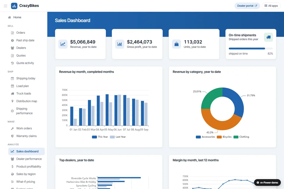
Task: Click the revenue trend-line icon
Action: (63, 44)
